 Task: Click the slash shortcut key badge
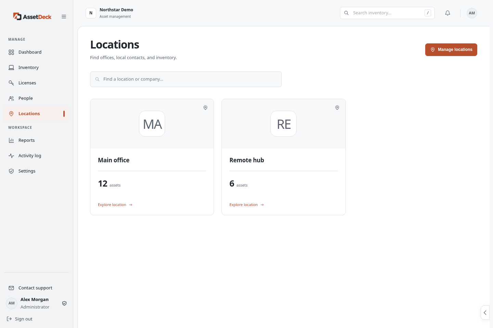click(x=428, y=13)
